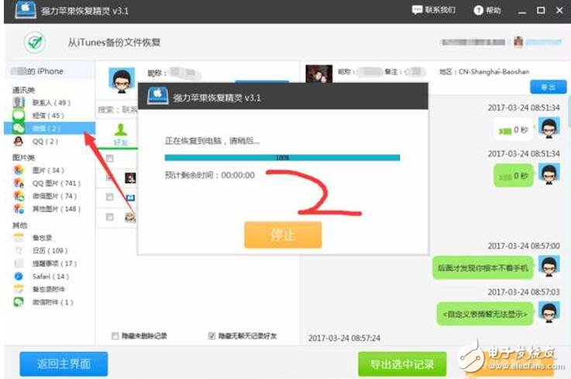Click the chat partner photo thumbnail
Screen dimensions: 571x379
[318, 73]
